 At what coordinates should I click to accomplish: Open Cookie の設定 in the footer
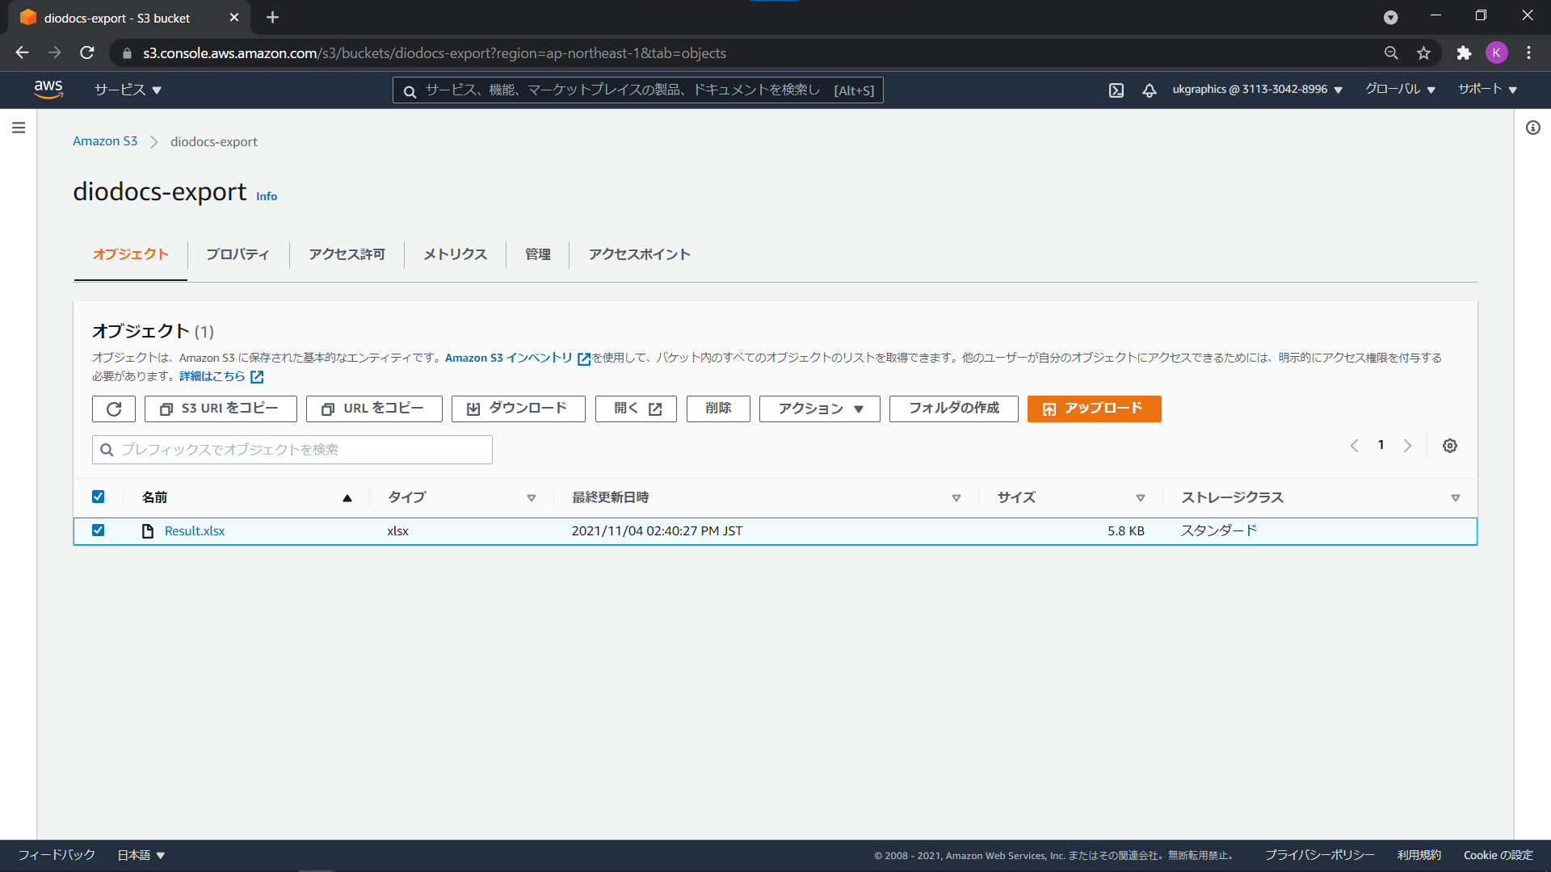[1498, 855]
